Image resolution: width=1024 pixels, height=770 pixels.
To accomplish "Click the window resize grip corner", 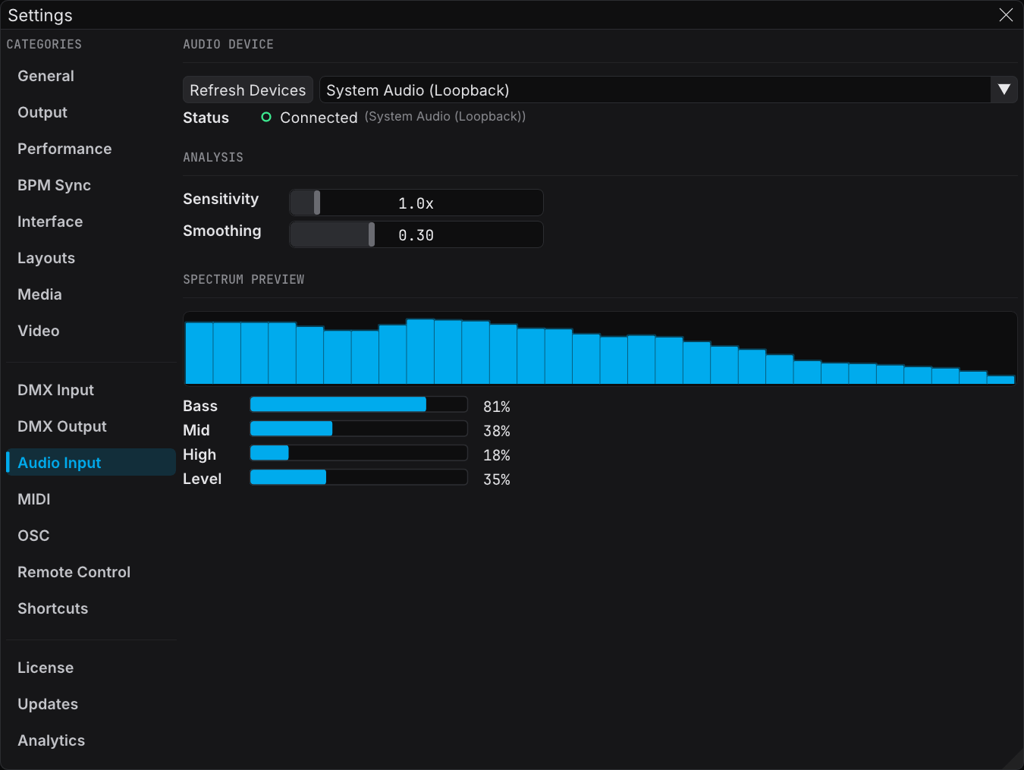I will [1014, 760].
